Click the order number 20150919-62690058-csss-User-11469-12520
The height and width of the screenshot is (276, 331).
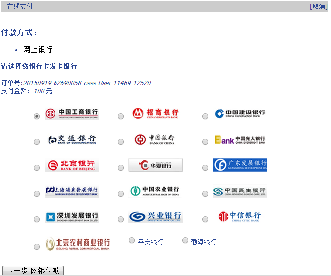87,83
